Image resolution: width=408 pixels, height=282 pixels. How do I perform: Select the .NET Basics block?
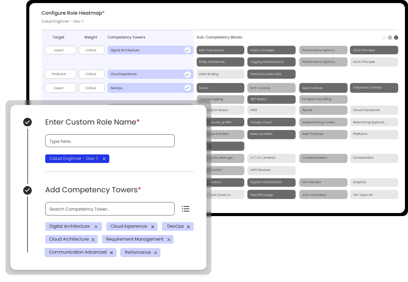[271, 99]
